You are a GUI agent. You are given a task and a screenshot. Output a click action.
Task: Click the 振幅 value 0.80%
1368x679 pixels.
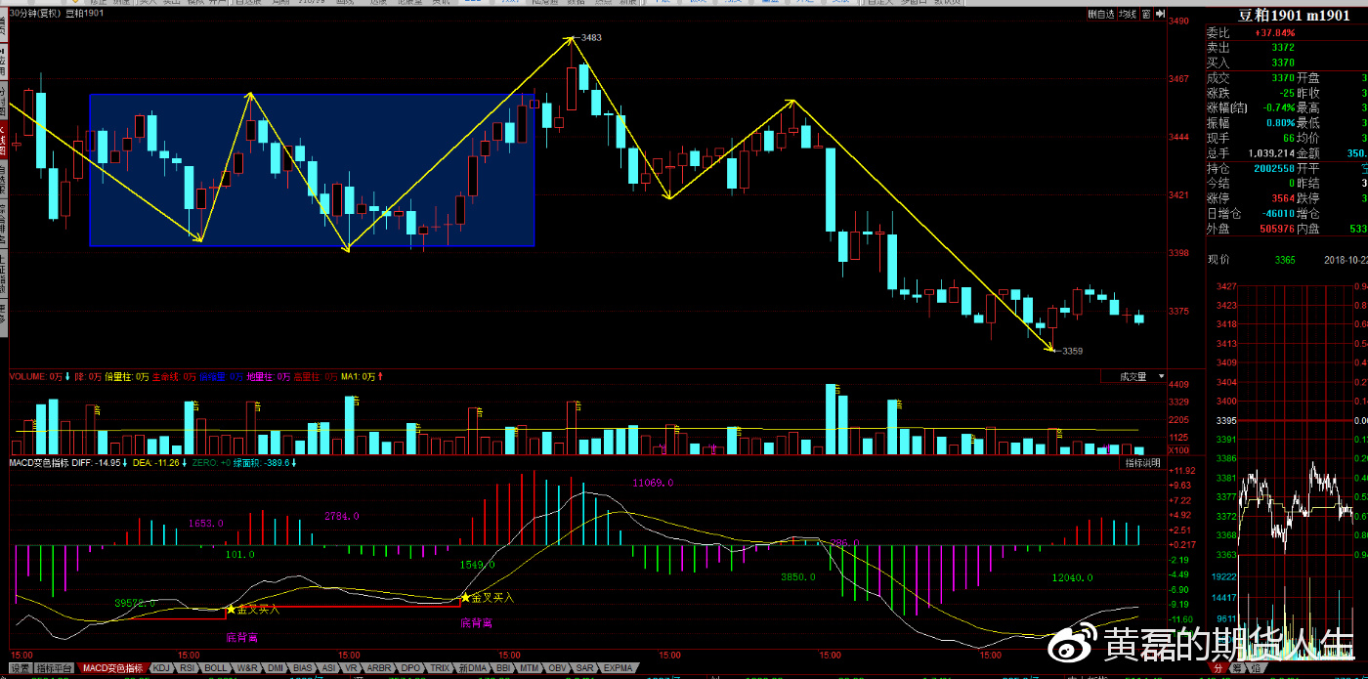(1279, 123)
